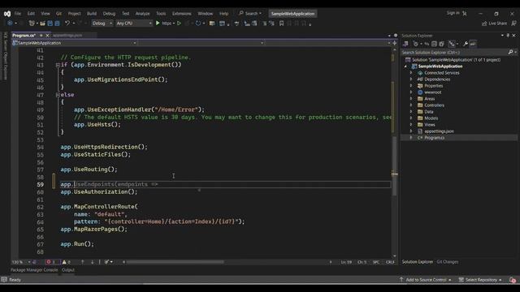This screenshot has height=292, width=520.
Task: Open the Output tab
Action: 68,270
